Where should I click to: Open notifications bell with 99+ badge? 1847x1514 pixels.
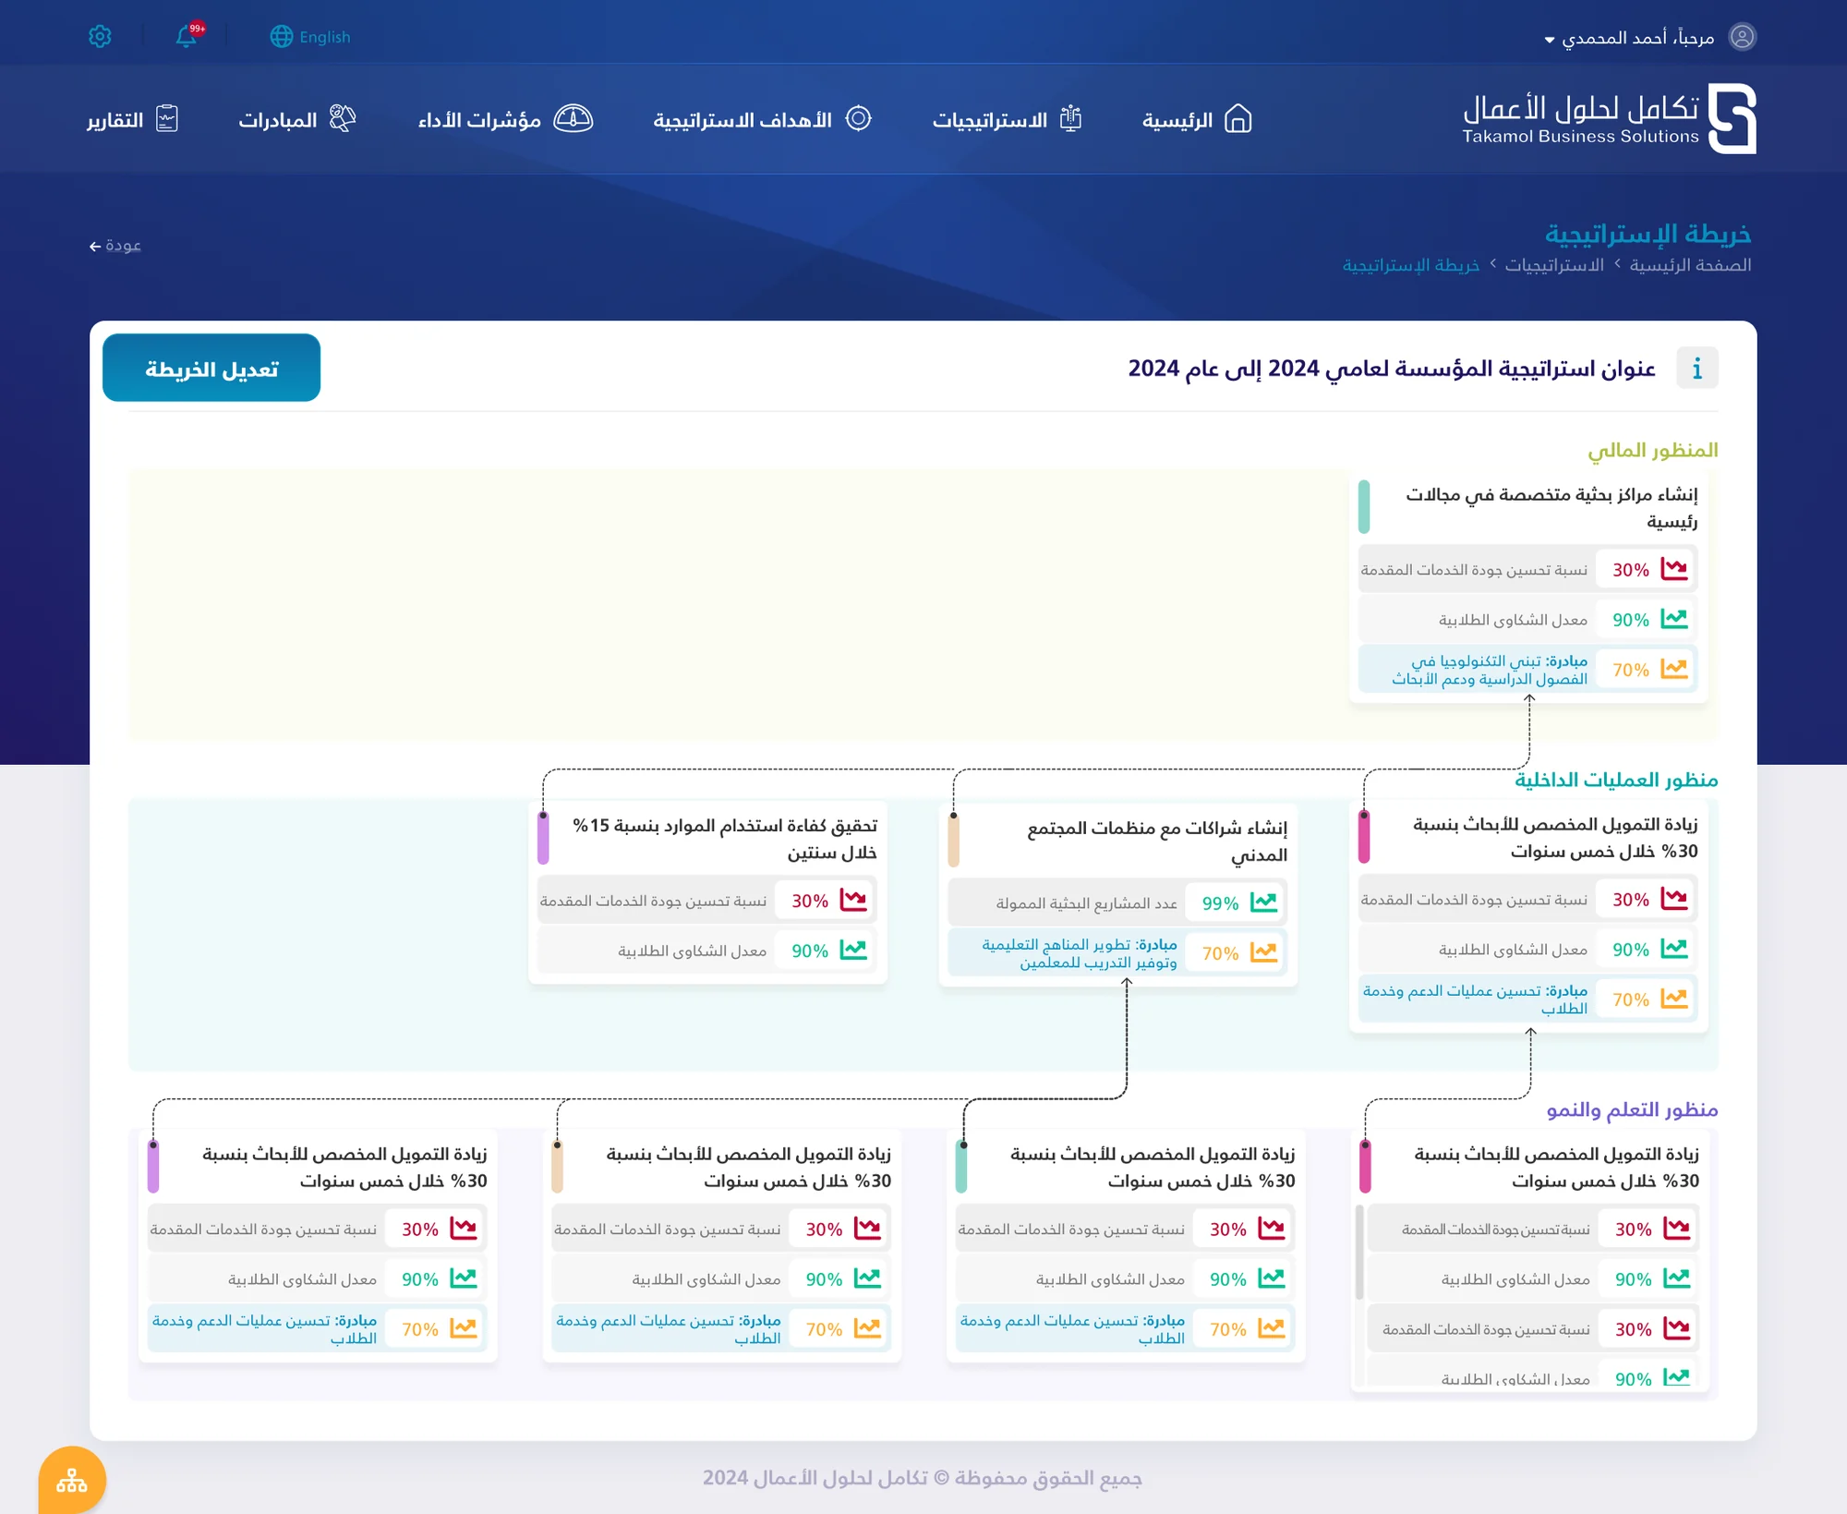pyautogui.click(x=188, y=35)
